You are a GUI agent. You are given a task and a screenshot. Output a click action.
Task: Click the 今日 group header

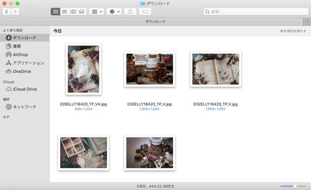point(58,31)
